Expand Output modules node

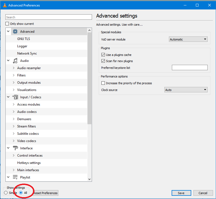[13, 83]
